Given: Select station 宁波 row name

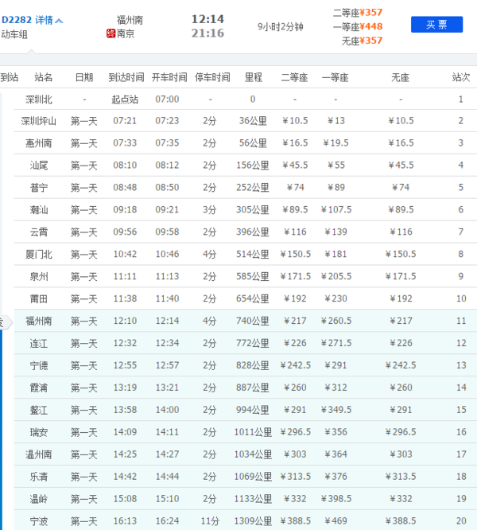Looking at the screenshot, I should coord(38,521).
